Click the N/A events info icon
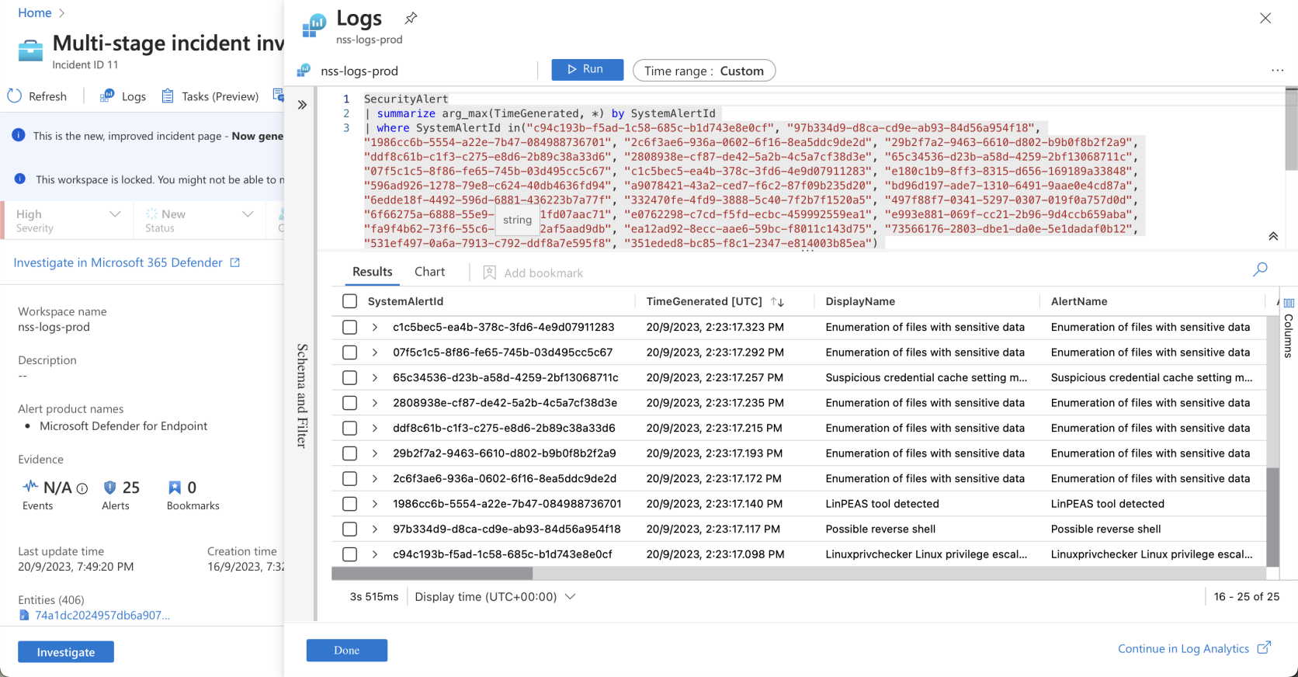1298x677 pixels. pyautogui.click(x=82, y=488)
